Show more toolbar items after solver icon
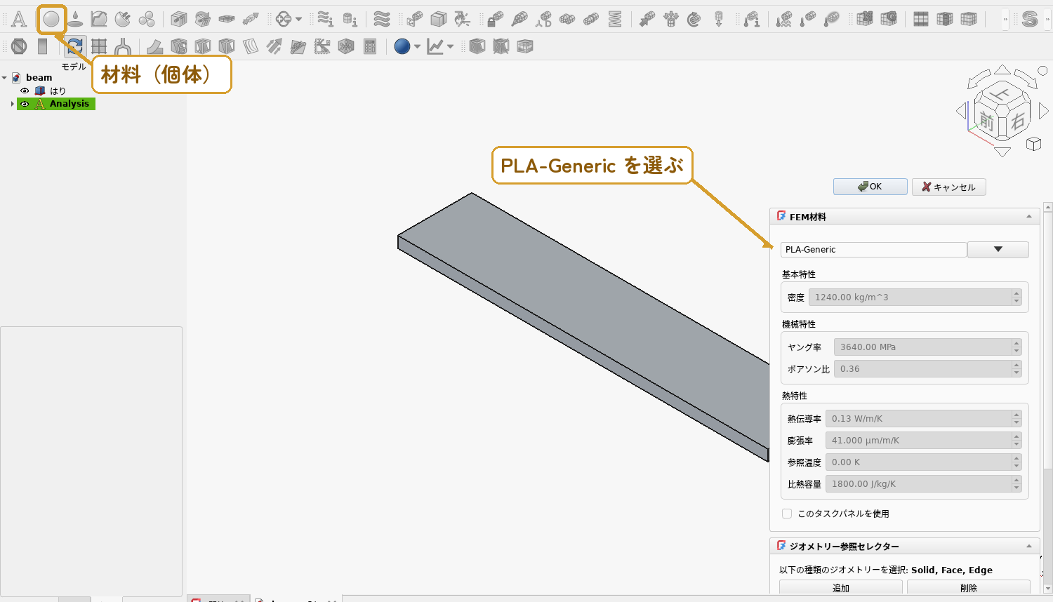 pos(1047,19)
